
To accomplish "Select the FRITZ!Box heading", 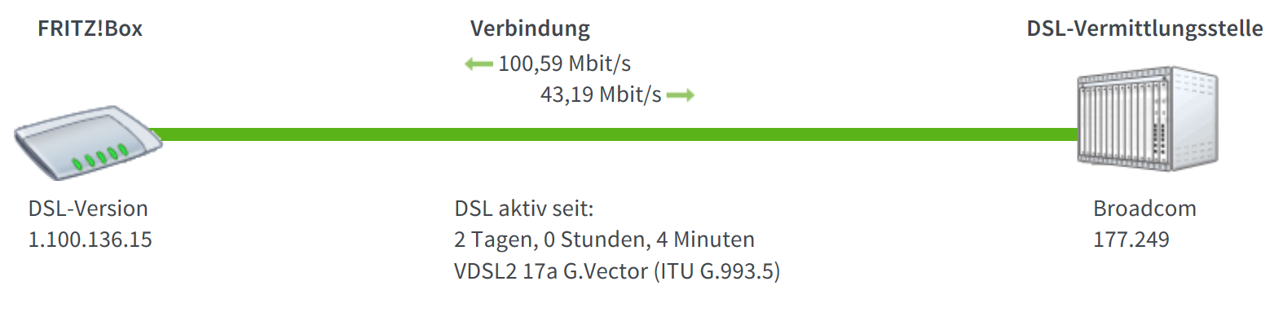I will click(90, 29).
